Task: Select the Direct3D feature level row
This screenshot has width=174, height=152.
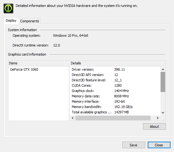Action: (115, 80)
